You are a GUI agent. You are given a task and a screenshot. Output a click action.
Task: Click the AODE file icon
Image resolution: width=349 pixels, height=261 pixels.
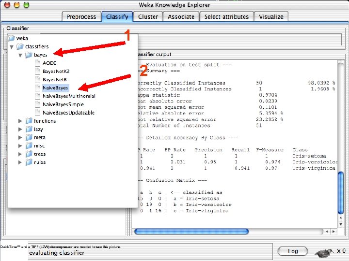pos(37,63)
